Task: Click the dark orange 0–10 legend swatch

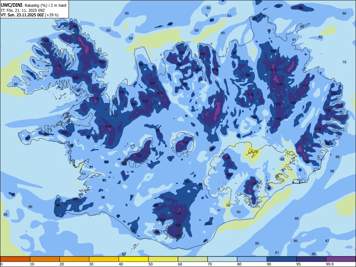Action: point(15,259)
